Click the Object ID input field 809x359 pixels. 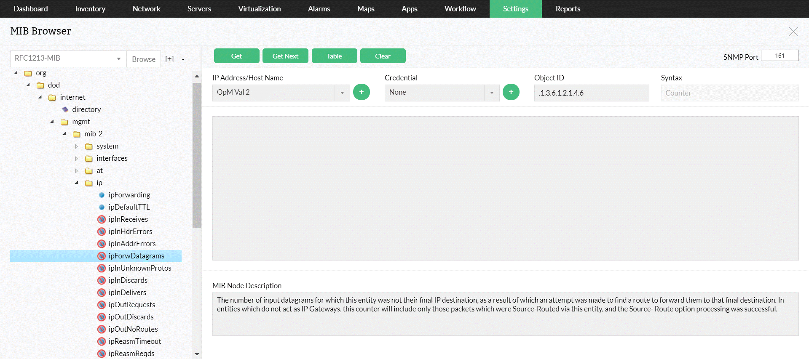pyautogui.click(x=592, y=93)
